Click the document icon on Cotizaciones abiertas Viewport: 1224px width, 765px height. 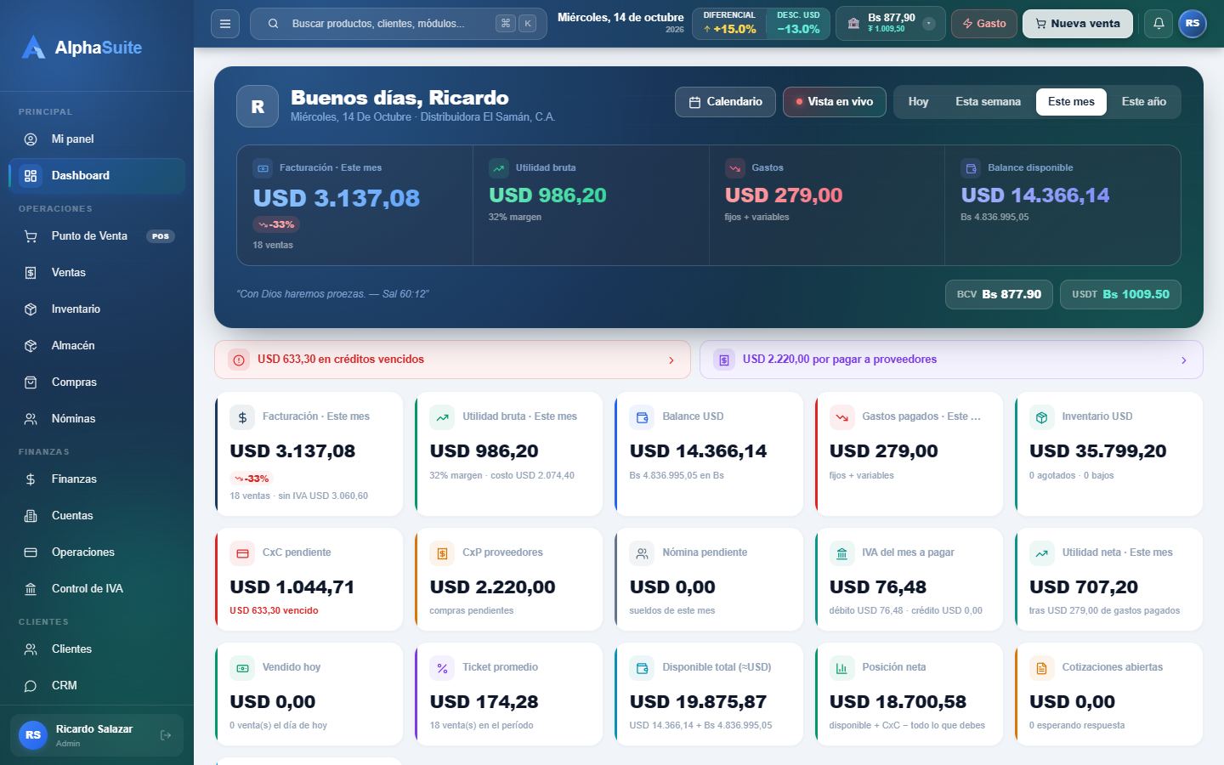tap(1042, 668)
